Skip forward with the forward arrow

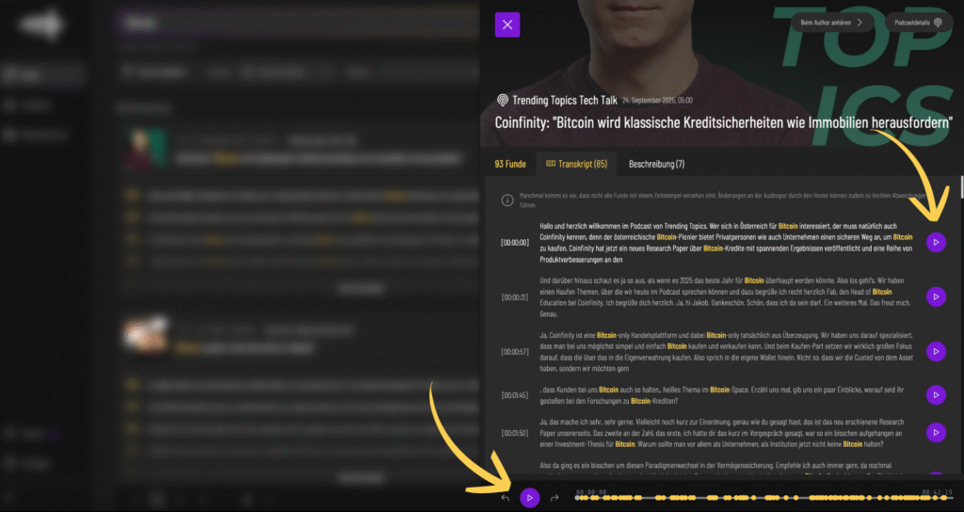click(554, 497)
